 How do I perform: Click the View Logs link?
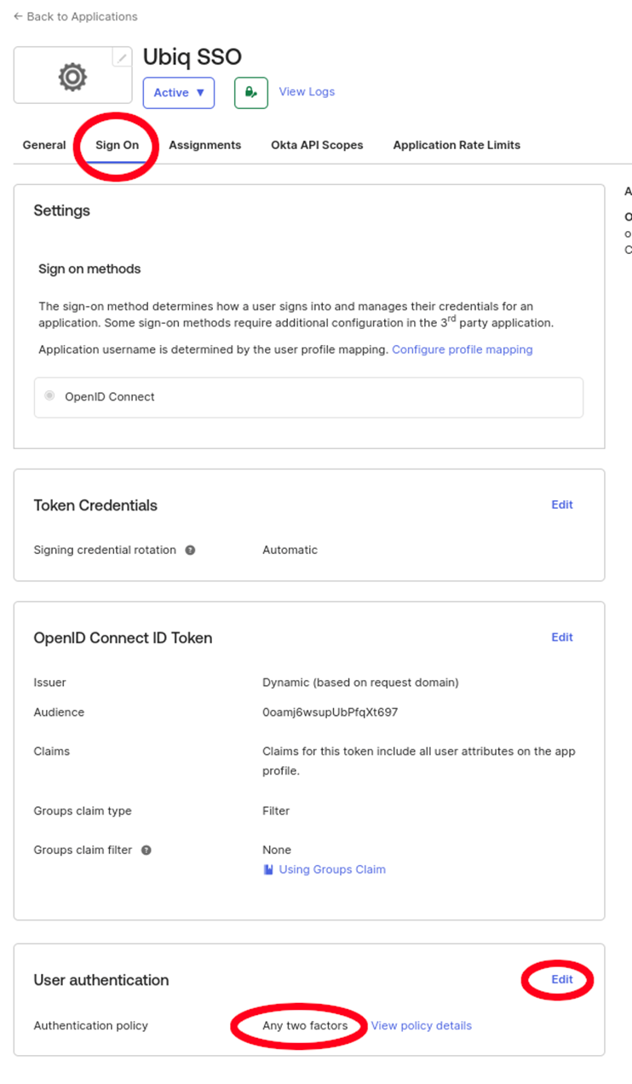pos(307,92)
